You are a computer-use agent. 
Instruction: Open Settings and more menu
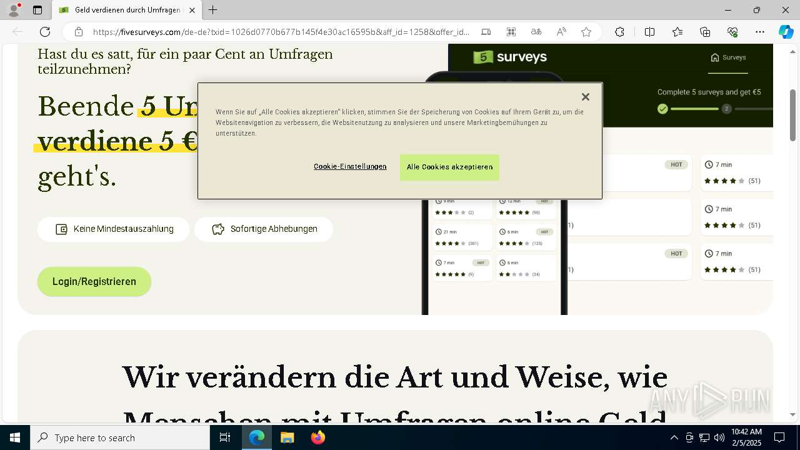(x=760, y=32)
